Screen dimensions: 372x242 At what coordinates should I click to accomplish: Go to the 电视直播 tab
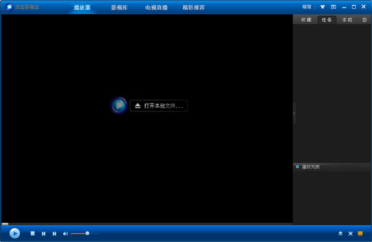click(156, 7)
